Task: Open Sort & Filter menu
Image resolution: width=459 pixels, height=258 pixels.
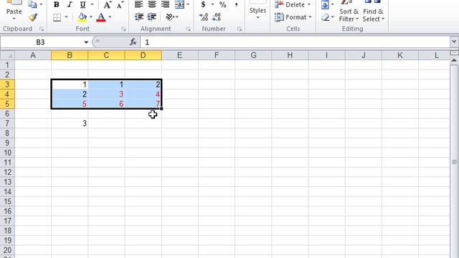Action: point(349,11)
